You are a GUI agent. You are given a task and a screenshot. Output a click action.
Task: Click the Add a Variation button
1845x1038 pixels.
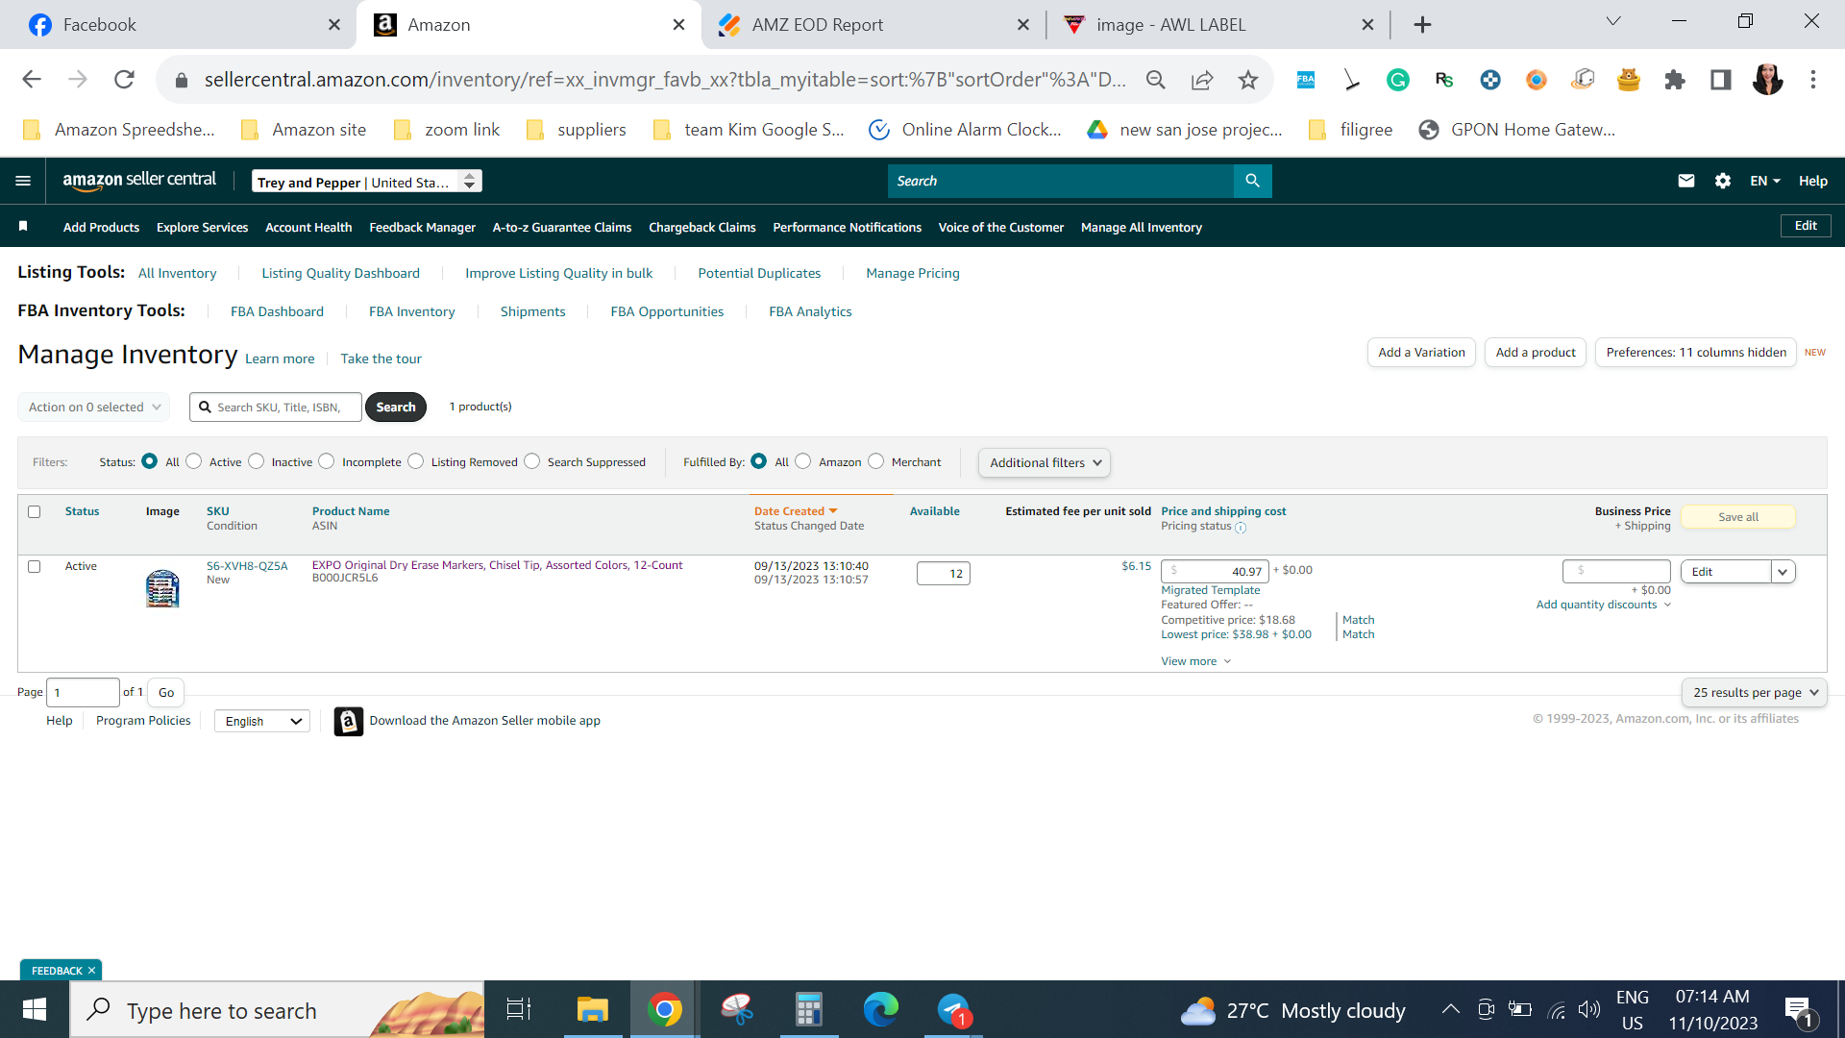(x=1421, y=353)
